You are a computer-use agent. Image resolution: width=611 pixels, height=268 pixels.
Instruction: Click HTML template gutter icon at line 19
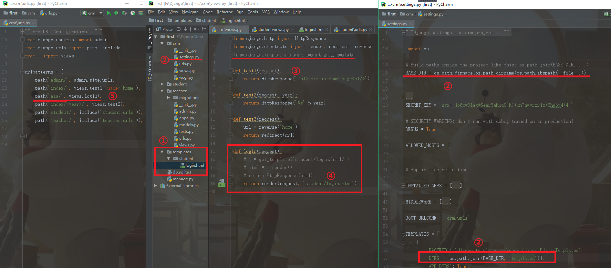tap(222, 183)
